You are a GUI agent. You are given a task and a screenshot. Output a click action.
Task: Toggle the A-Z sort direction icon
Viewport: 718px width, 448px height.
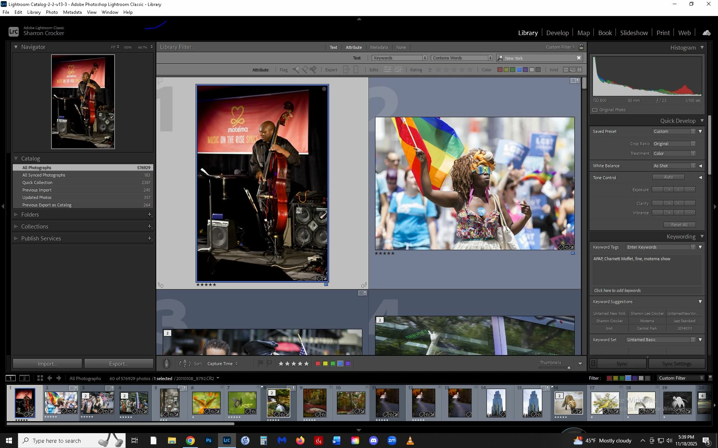point(185,364)
